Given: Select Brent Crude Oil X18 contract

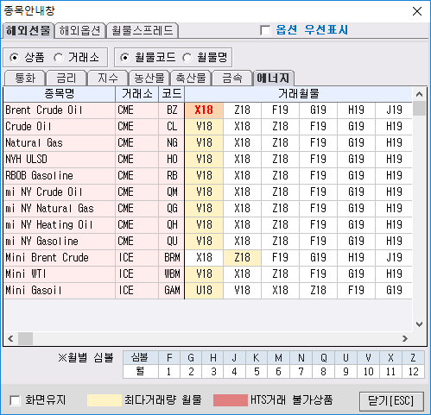Looking at the screenshot, I should click(x=204, y=110).
